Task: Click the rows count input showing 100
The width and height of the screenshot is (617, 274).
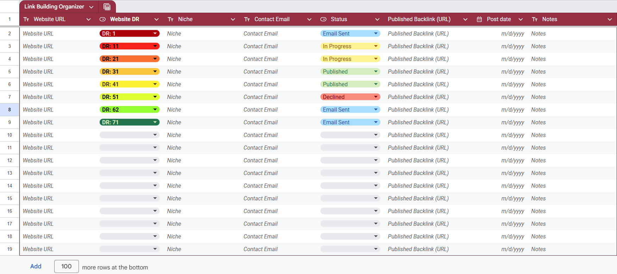Action: 66,266
